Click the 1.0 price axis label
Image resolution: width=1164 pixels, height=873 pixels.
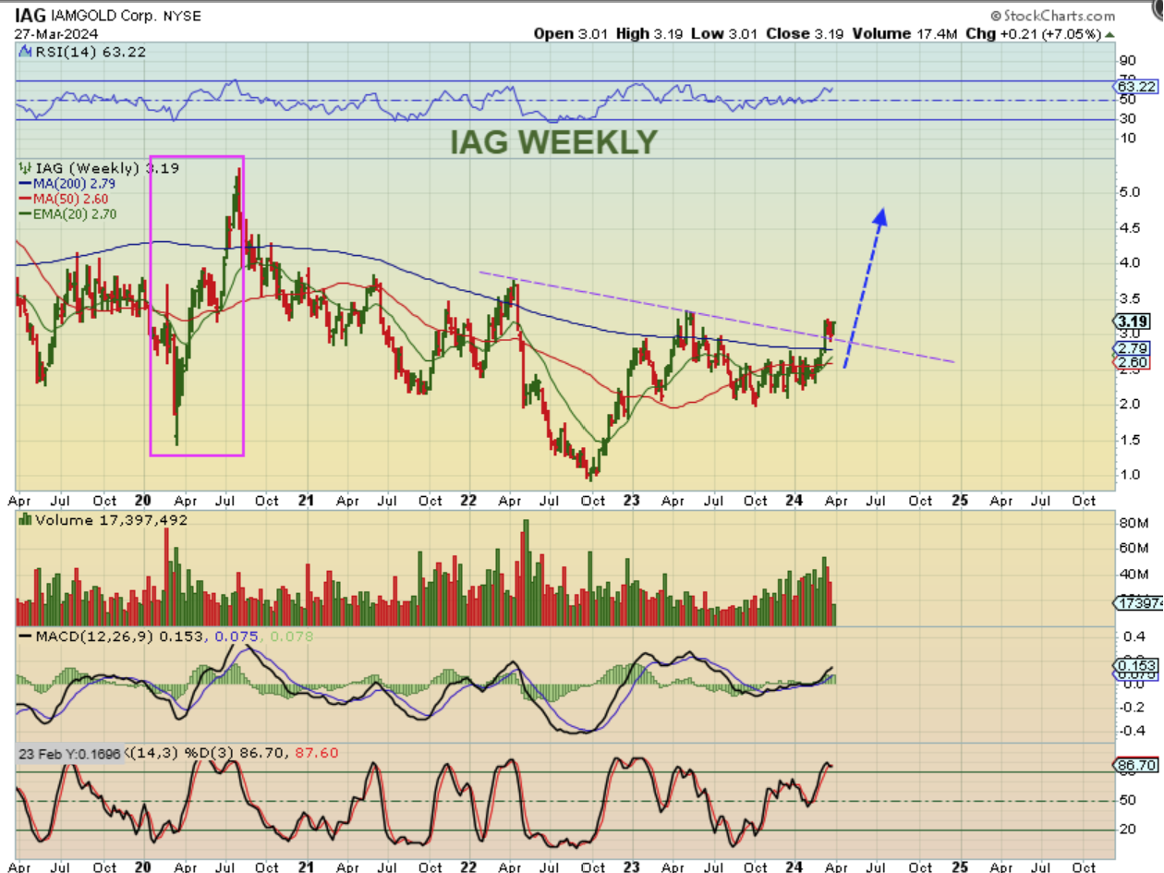click(1128, 475)
